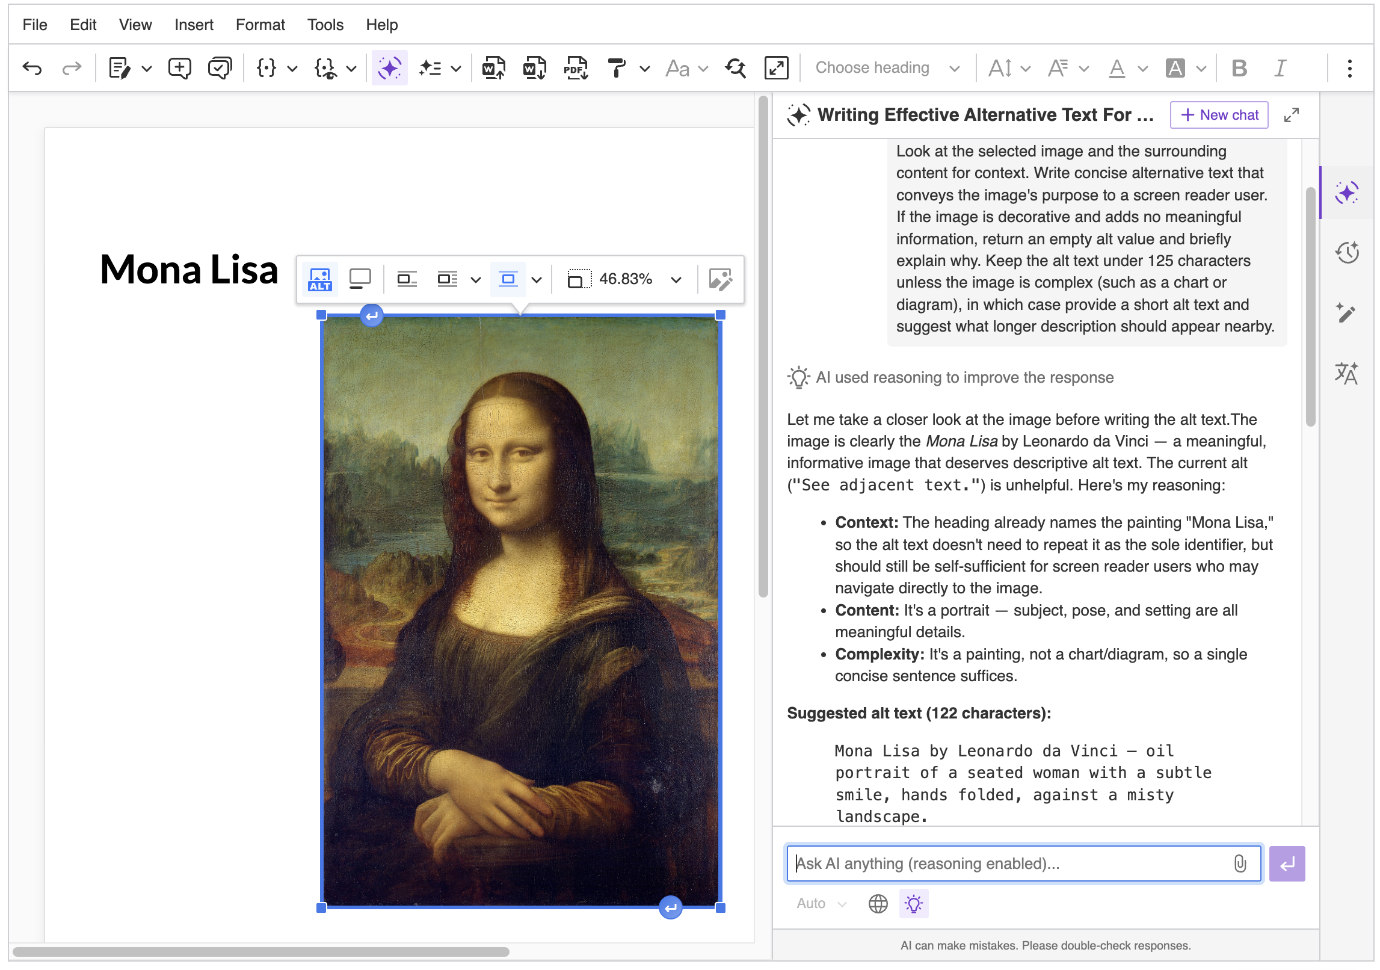Open the Insert menu
Viewport: 1380px width, 970px height.
(194, 25)
